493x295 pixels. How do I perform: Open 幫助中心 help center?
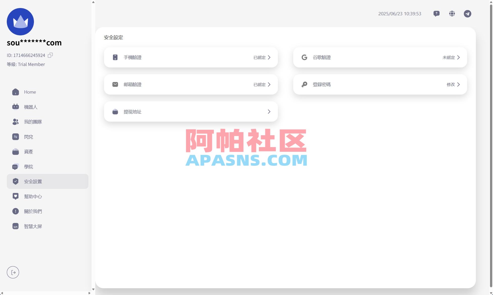click(x=33, y=196)
